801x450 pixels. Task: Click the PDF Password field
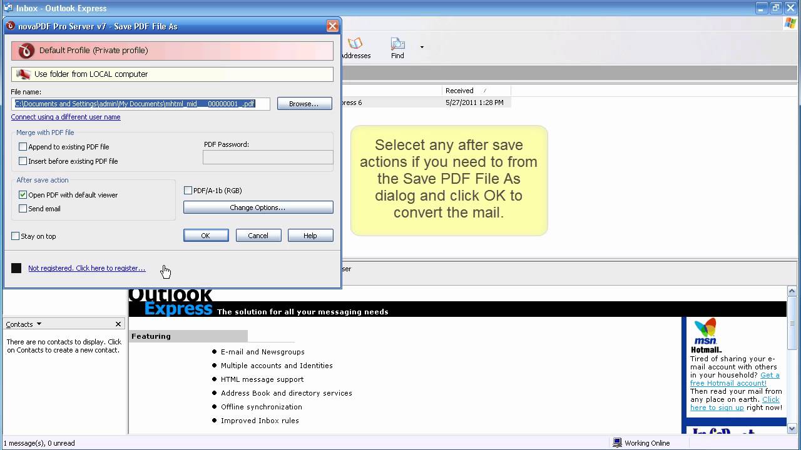(268, 157)
